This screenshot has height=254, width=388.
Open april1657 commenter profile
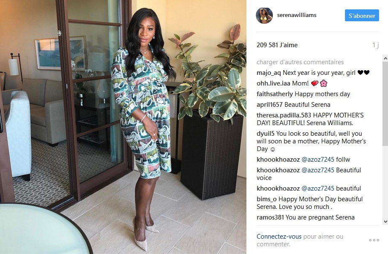click(x=269, y=105)
